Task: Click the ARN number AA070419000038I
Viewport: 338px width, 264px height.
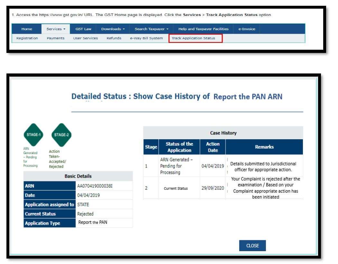Action: click(95, 186)
